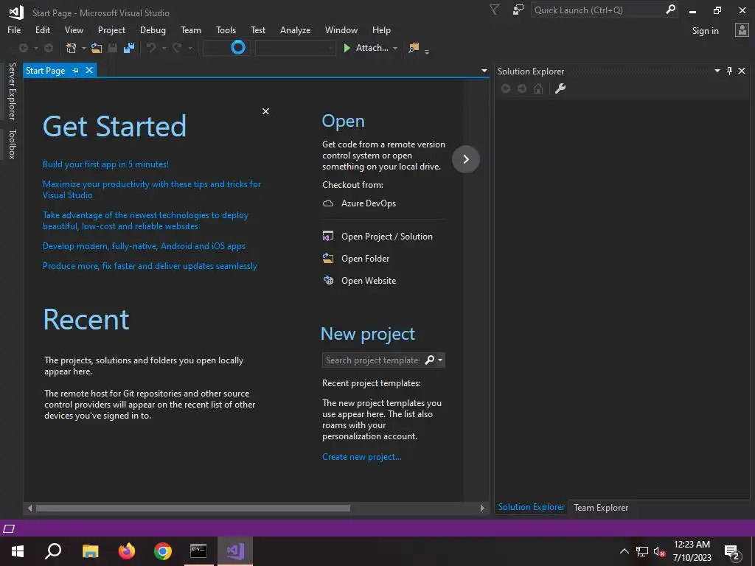Click the Save All toolbar icon
The image size is (755, 566).
[x=129, y=48]
